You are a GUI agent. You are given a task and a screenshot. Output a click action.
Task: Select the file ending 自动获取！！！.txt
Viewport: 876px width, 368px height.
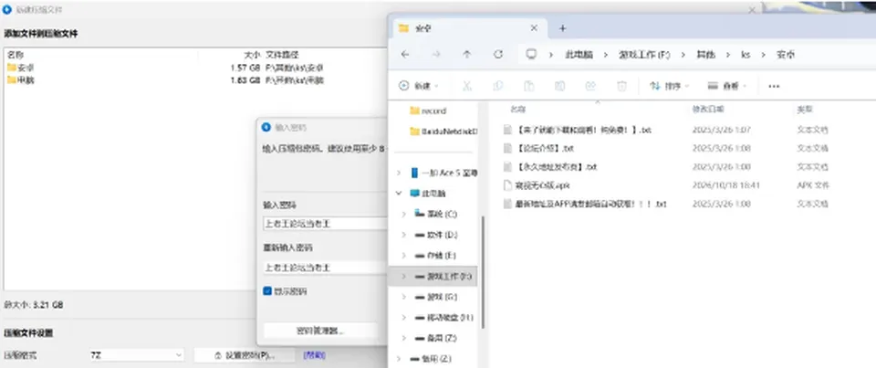coord(585,204)
